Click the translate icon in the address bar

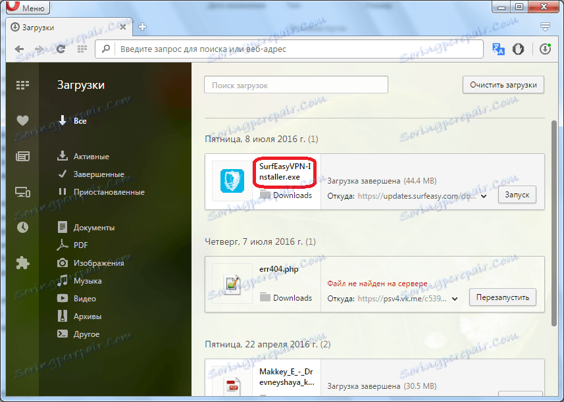point(498,49)
